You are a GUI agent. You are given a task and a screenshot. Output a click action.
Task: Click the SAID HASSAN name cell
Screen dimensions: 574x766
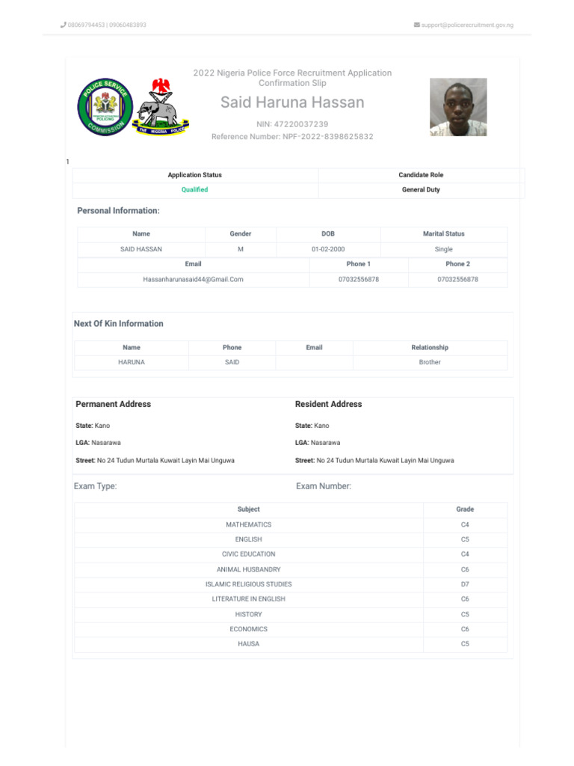pos(141,249)
